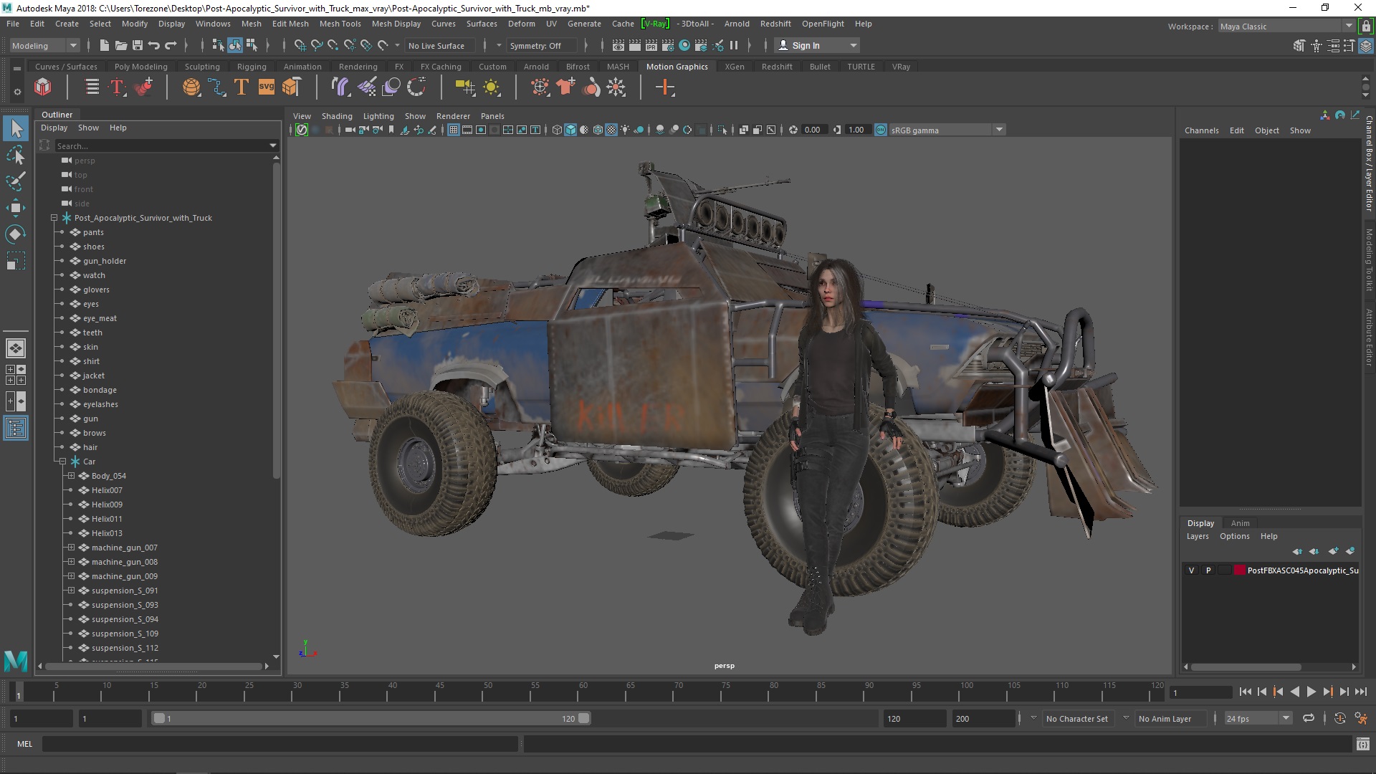Screen dimensions: 1376x774
Task: Open the Sign In dropdown
Action: (x=818, y=45)
